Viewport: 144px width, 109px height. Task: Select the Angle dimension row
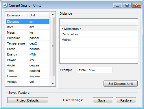pos(28,65)
